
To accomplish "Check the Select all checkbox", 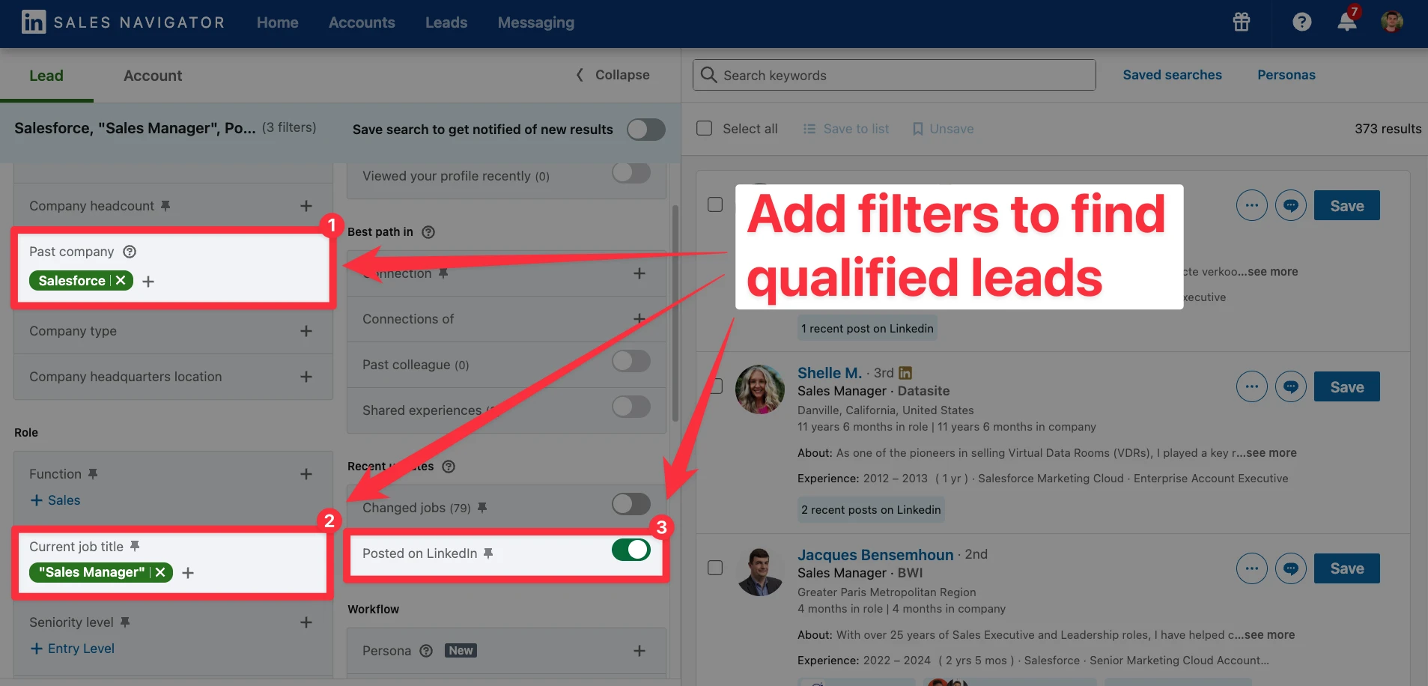I will [705, 128].
